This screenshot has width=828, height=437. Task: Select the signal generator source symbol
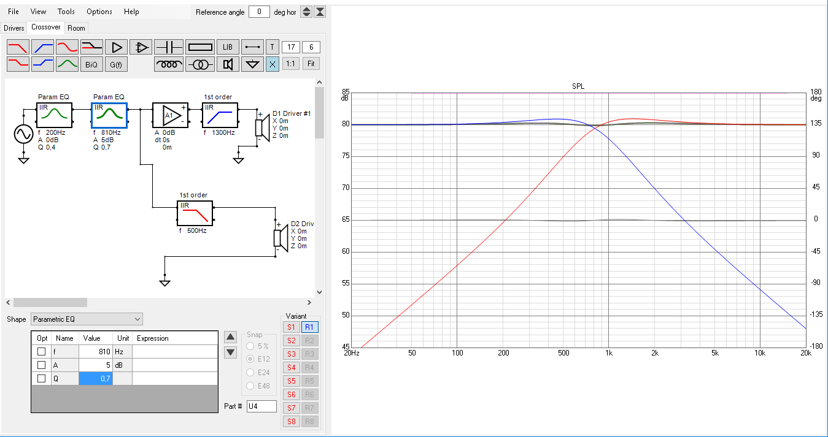coord(23,135)
